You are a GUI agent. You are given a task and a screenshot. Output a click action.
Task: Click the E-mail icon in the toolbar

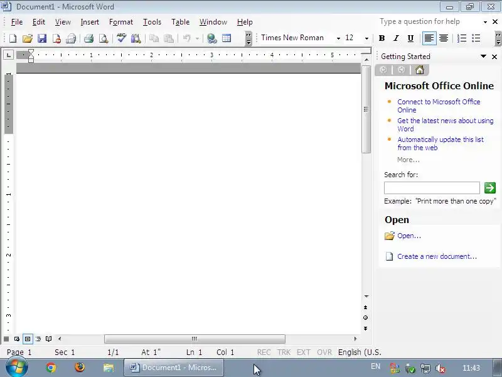click(x=71, y=38)
